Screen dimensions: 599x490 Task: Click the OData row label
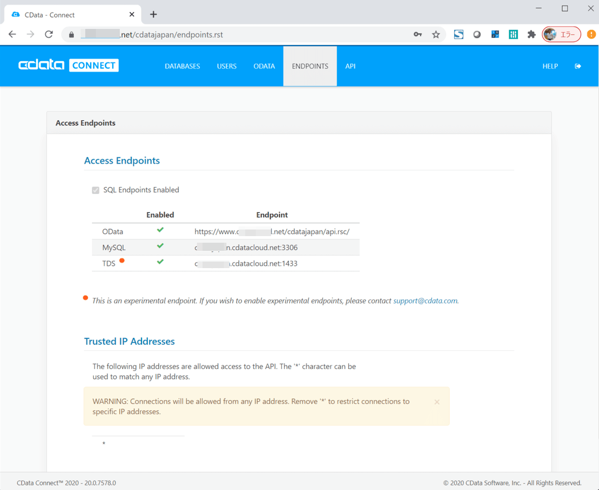point(113,232)
